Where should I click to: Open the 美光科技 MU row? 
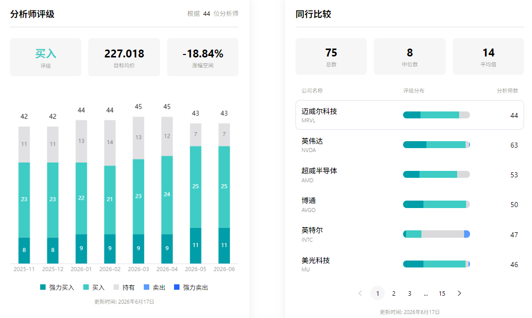tap(410, 264)
